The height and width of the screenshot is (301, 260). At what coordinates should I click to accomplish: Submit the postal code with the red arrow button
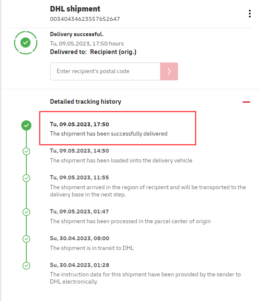tap(169, 71)
